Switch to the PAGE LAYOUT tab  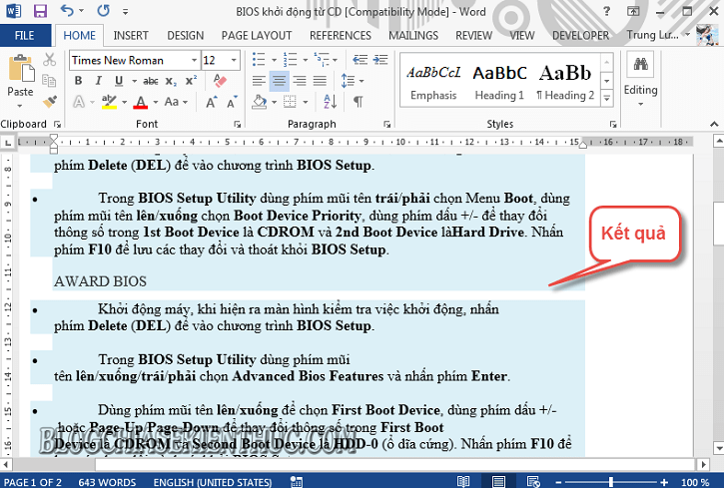coord(257,36)
